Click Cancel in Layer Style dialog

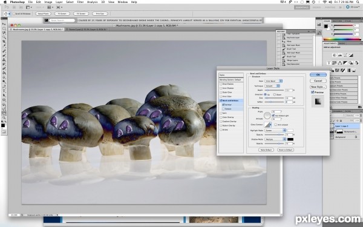pos(318,81)
